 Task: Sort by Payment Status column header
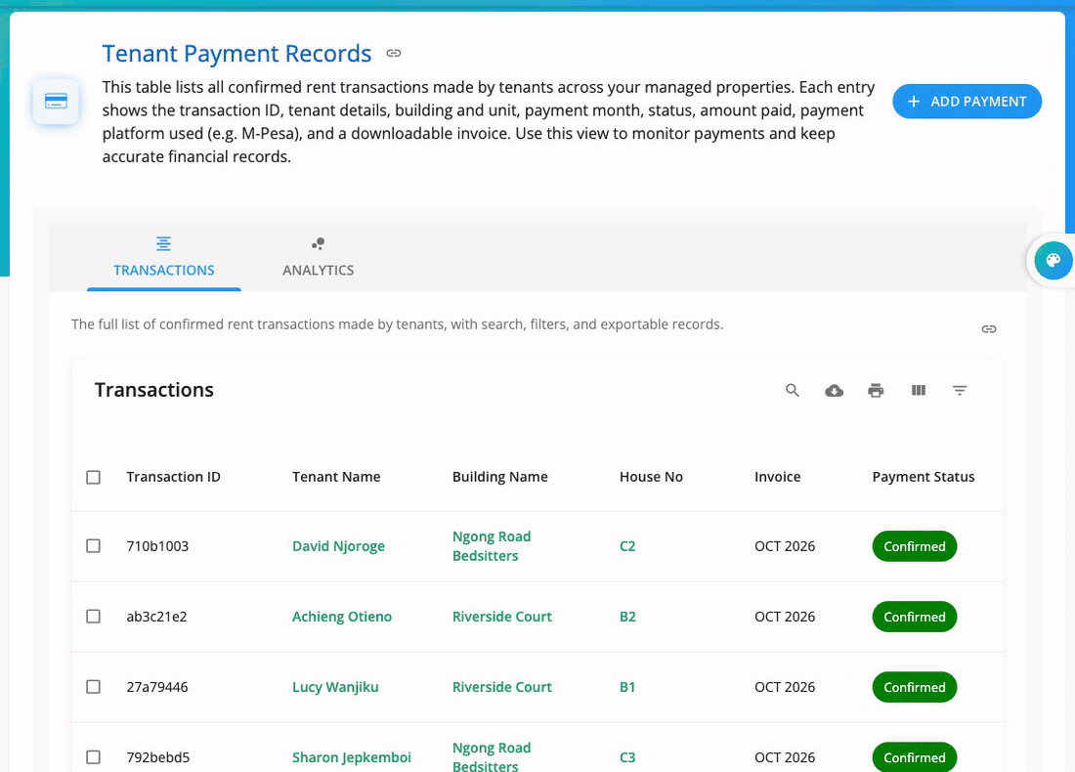click(923, 477)
